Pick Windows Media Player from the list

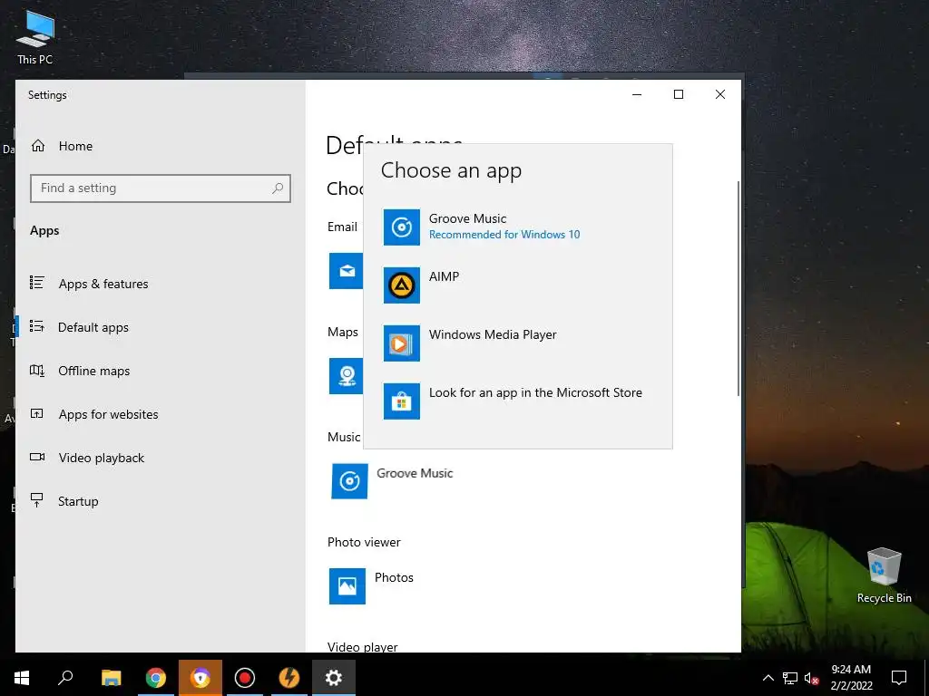point(518,343)
